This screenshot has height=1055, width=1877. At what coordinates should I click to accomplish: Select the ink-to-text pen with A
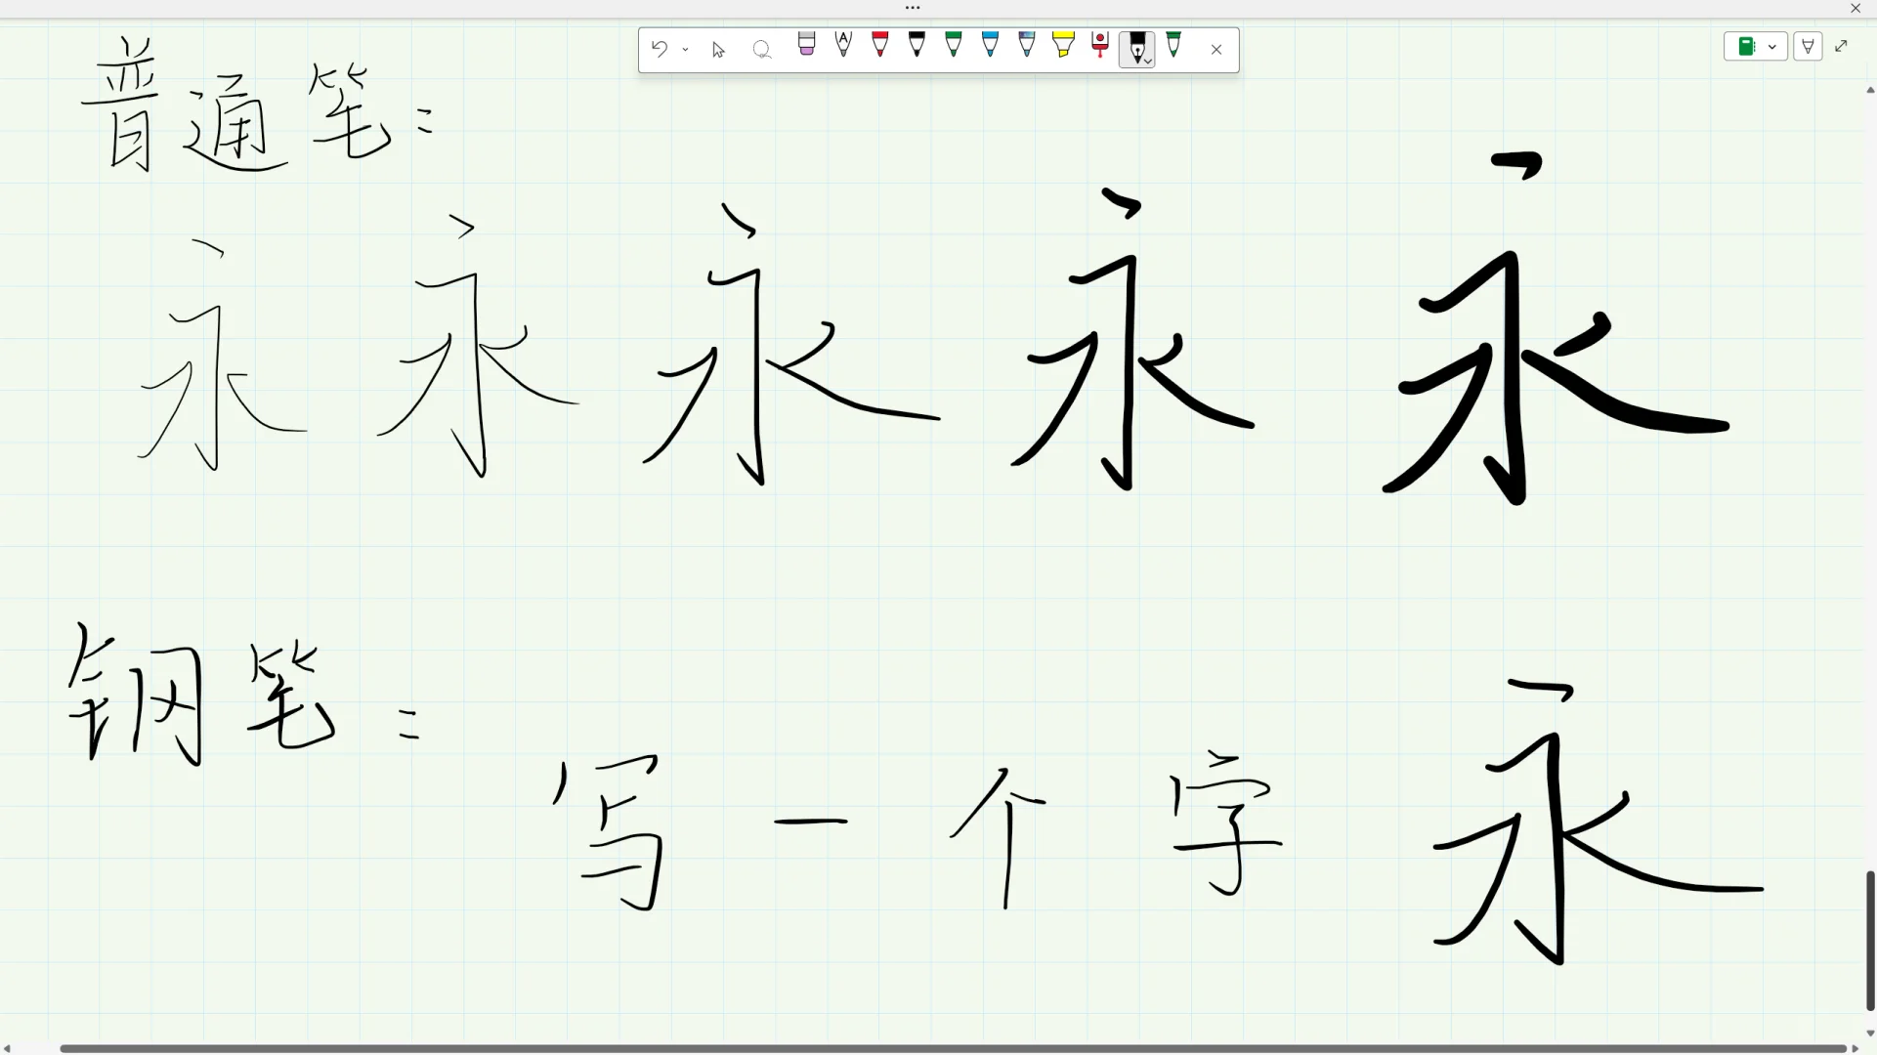pos(843,48)
